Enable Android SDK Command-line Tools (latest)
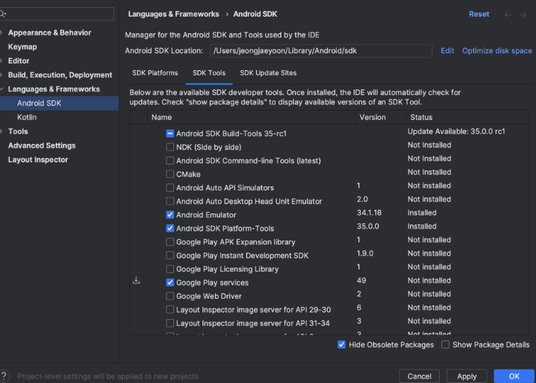 click(x=170, y=161)
